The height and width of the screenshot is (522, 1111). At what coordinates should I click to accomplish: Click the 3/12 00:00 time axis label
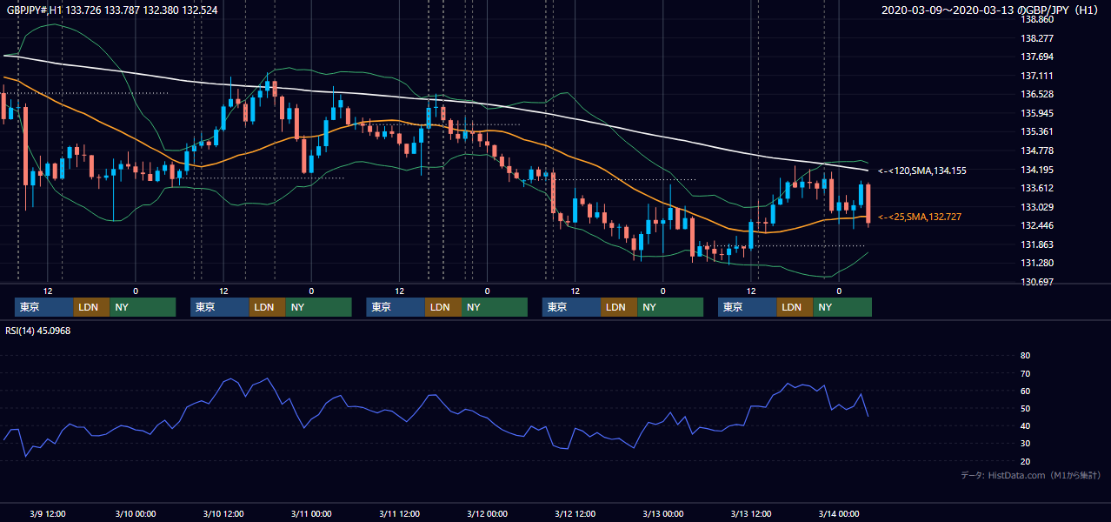point(487,513)
